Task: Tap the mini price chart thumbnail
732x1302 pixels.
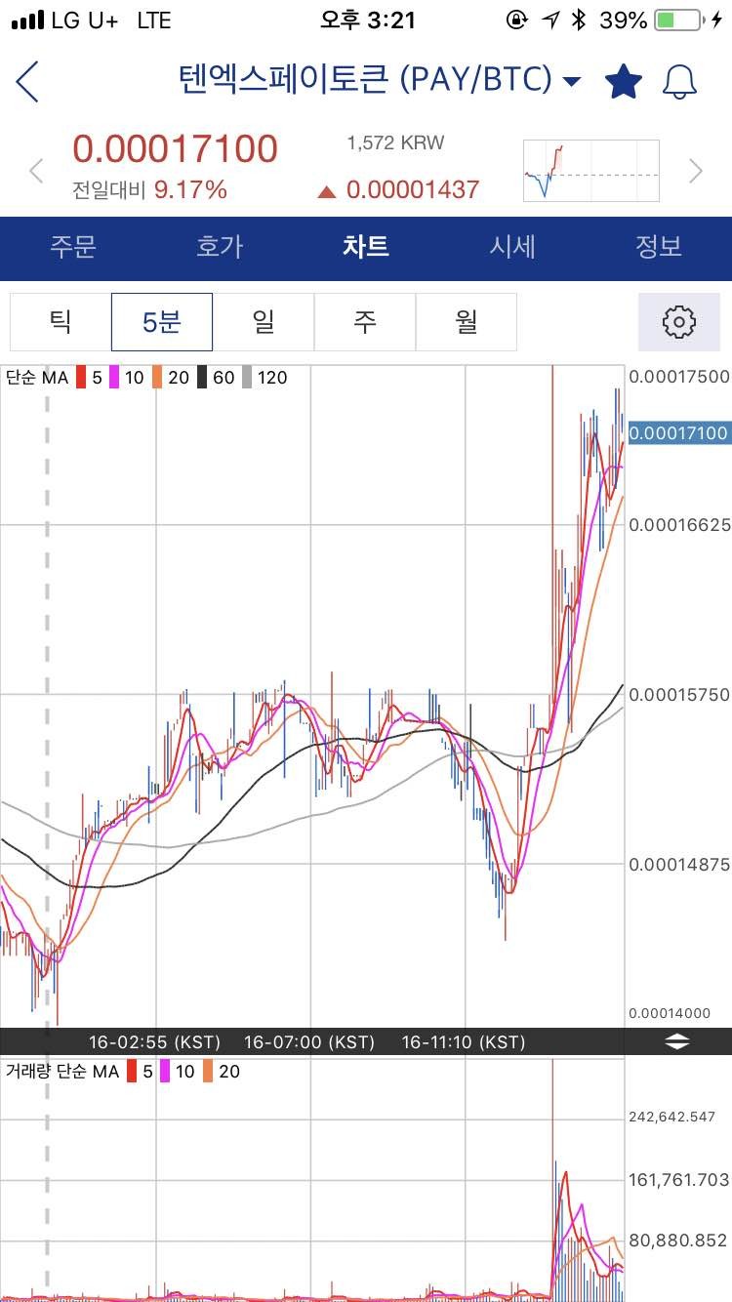Action: [590, 171]
